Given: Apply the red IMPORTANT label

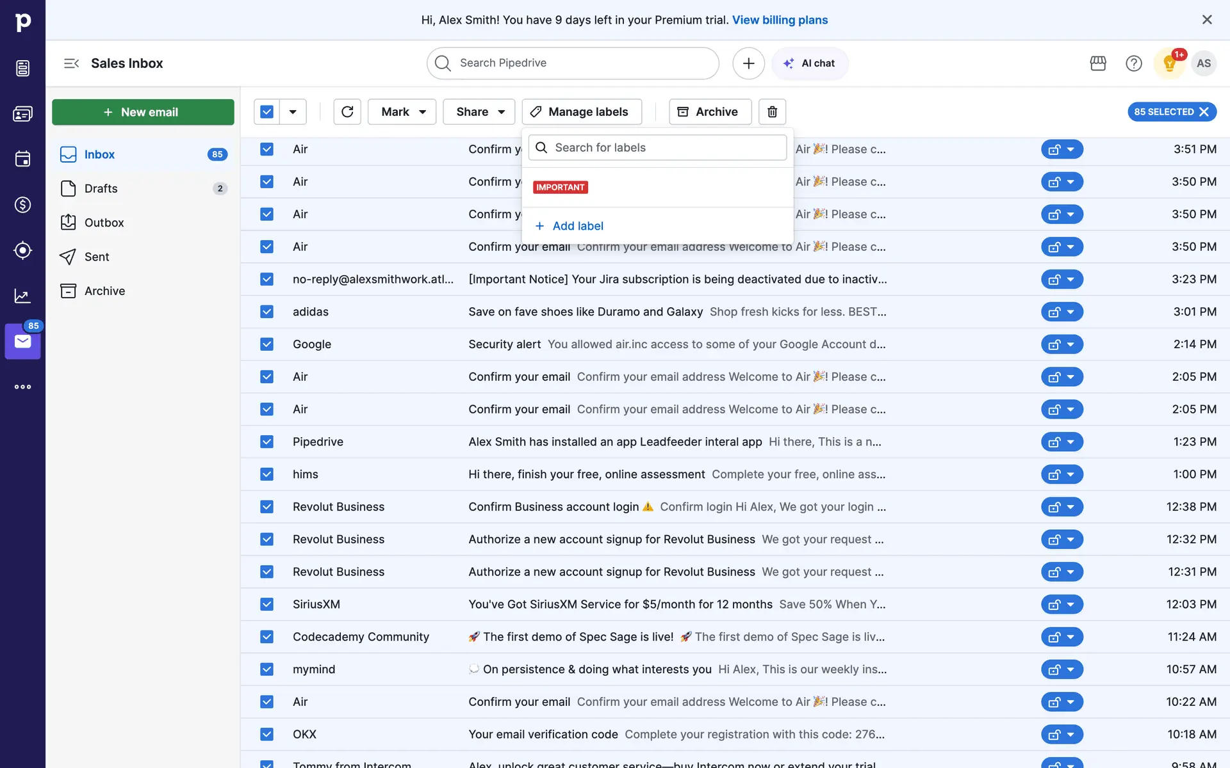Looking at the screenshot, I should (561, 188).
